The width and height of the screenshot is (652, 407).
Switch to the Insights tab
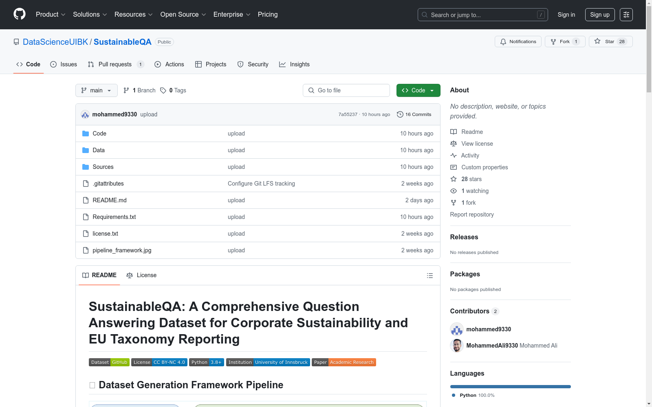coord(294,64)
